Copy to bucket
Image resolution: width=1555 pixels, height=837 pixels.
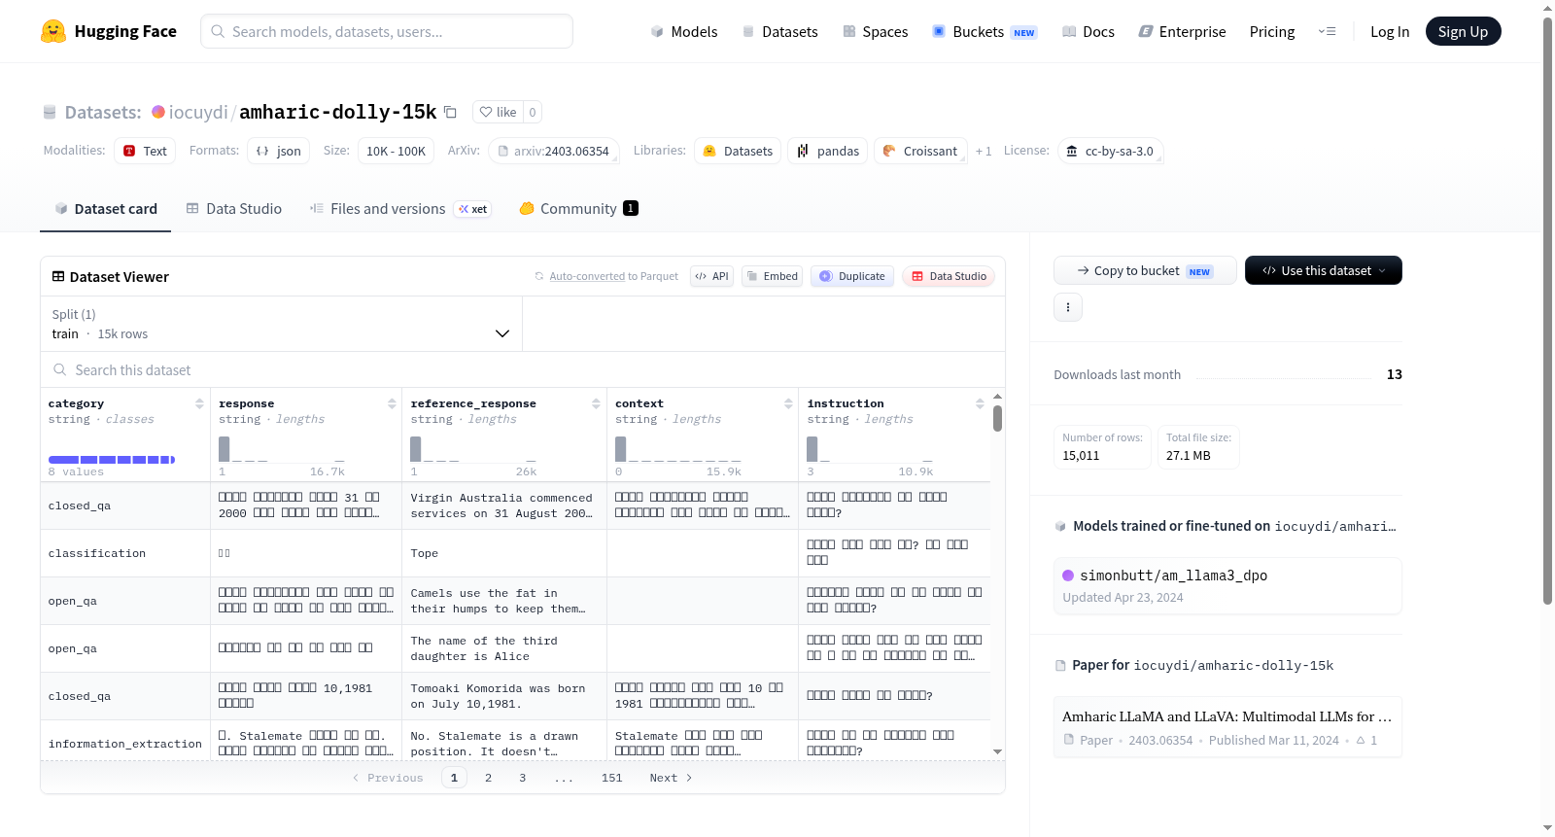click(1145, 270)
